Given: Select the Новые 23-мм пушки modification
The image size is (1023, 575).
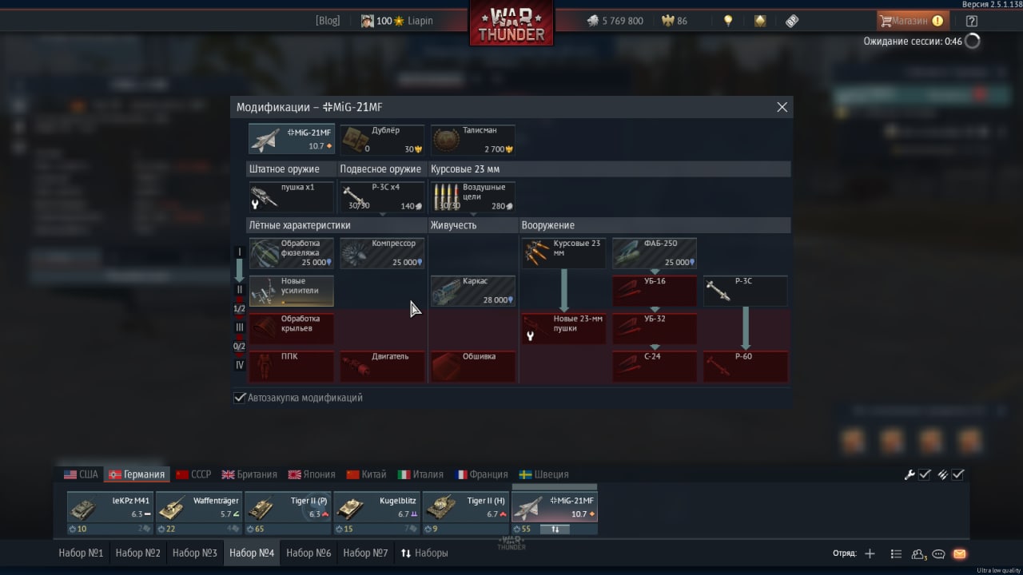Looking at the screenshot, I should [564, 328].
